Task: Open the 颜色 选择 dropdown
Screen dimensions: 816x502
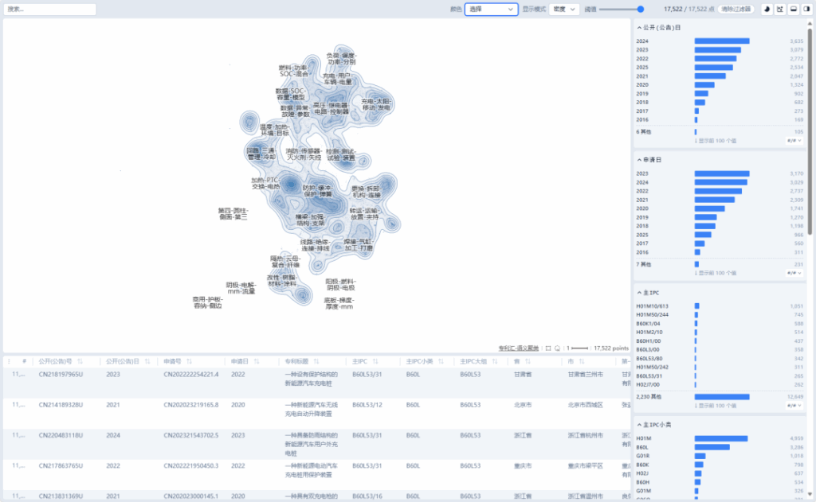Action: pyautogui.click(x=491, y=10)
